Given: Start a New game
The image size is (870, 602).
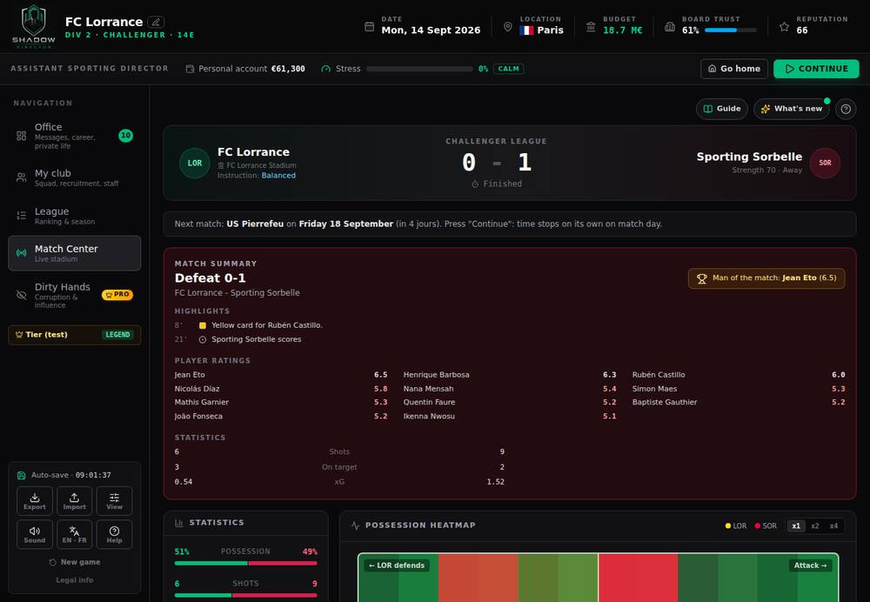Looking at the screenshot, I should 74,562.
